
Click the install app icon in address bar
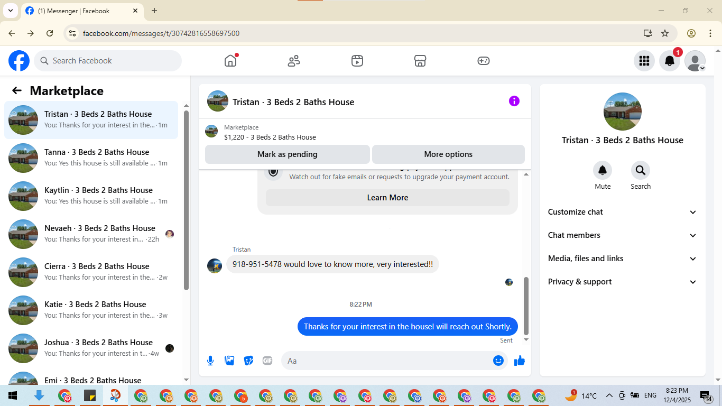tap(648, 33)
